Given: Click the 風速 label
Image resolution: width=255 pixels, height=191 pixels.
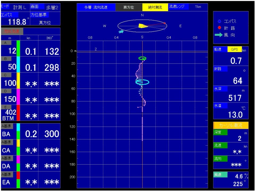Looking at the screenshot, I should (220, 175).
